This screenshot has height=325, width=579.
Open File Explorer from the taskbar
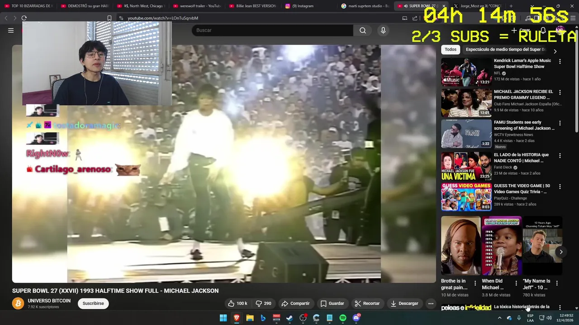tap(250, 318)
